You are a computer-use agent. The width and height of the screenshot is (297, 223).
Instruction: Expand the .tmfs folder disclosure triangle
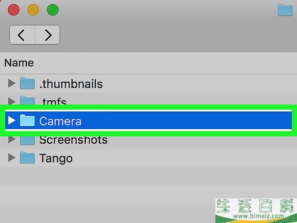tap(12, 101)
